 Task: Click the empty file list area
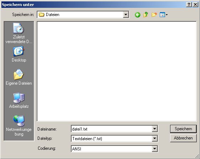click(117, 71)
